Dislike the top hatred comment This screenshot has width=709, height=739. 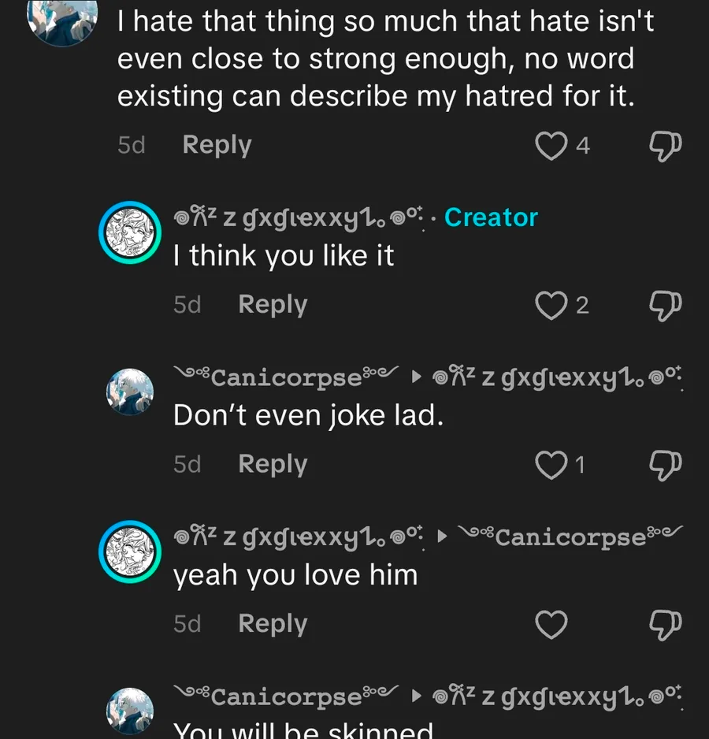[x=664, y=145]
